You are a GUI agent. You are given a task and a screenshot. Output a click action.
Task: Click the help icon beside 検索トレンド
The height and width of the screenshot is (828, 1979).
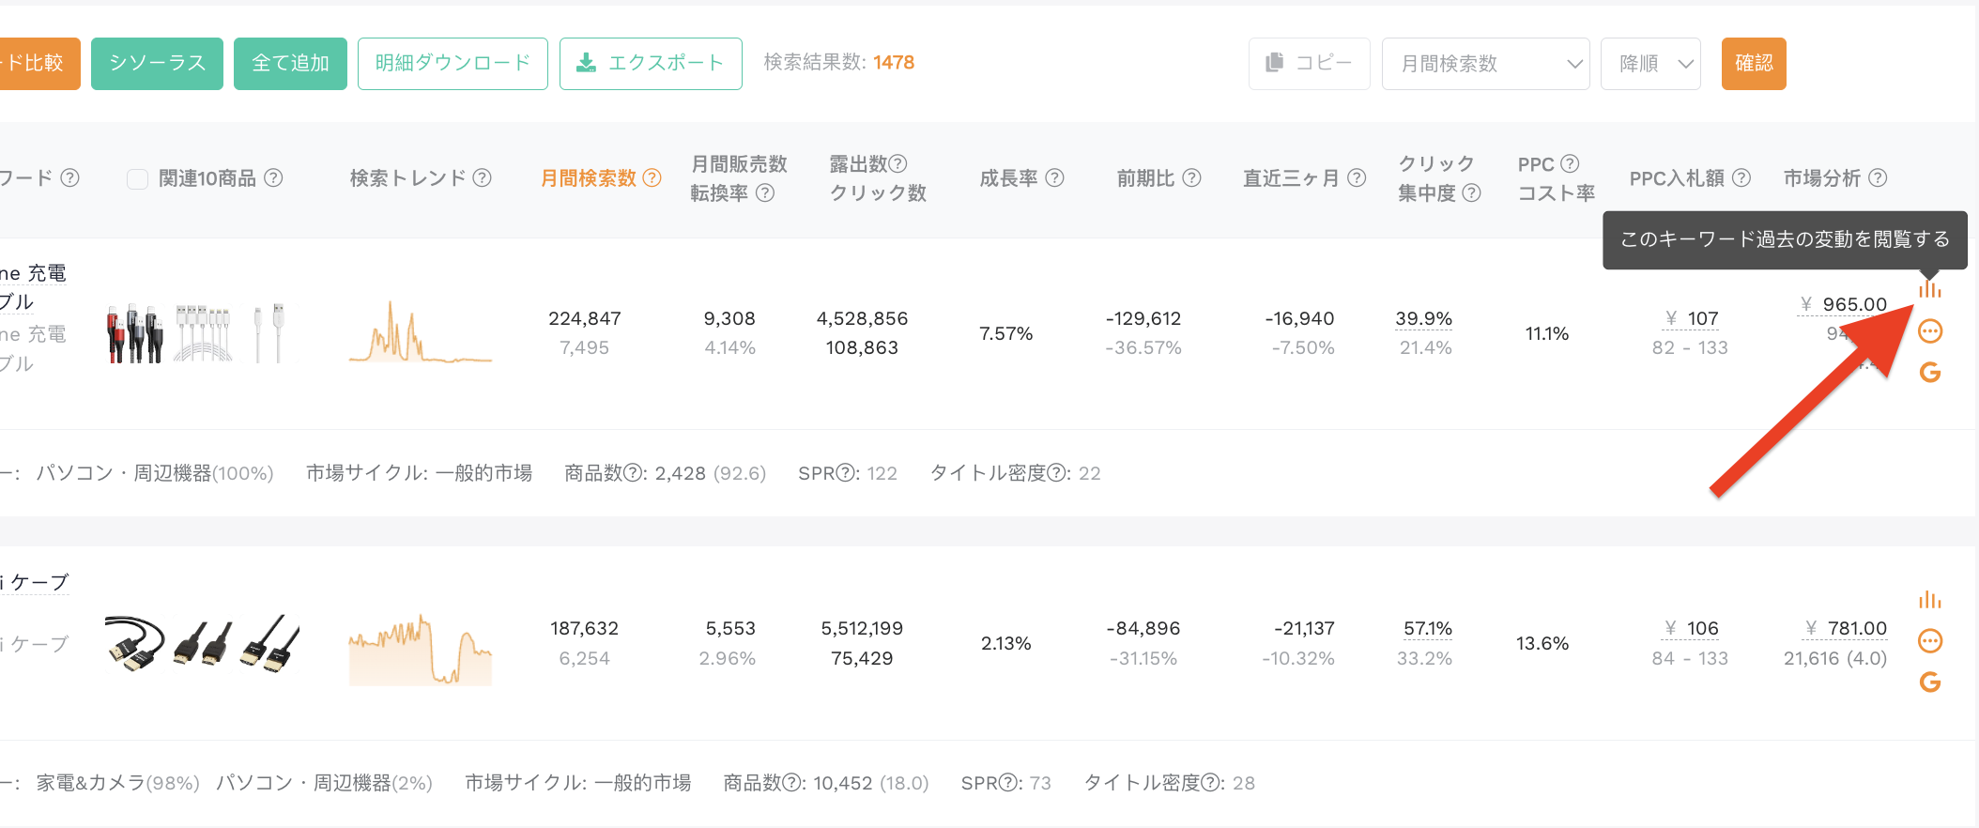pyautogui.click(x=482, y=177)
